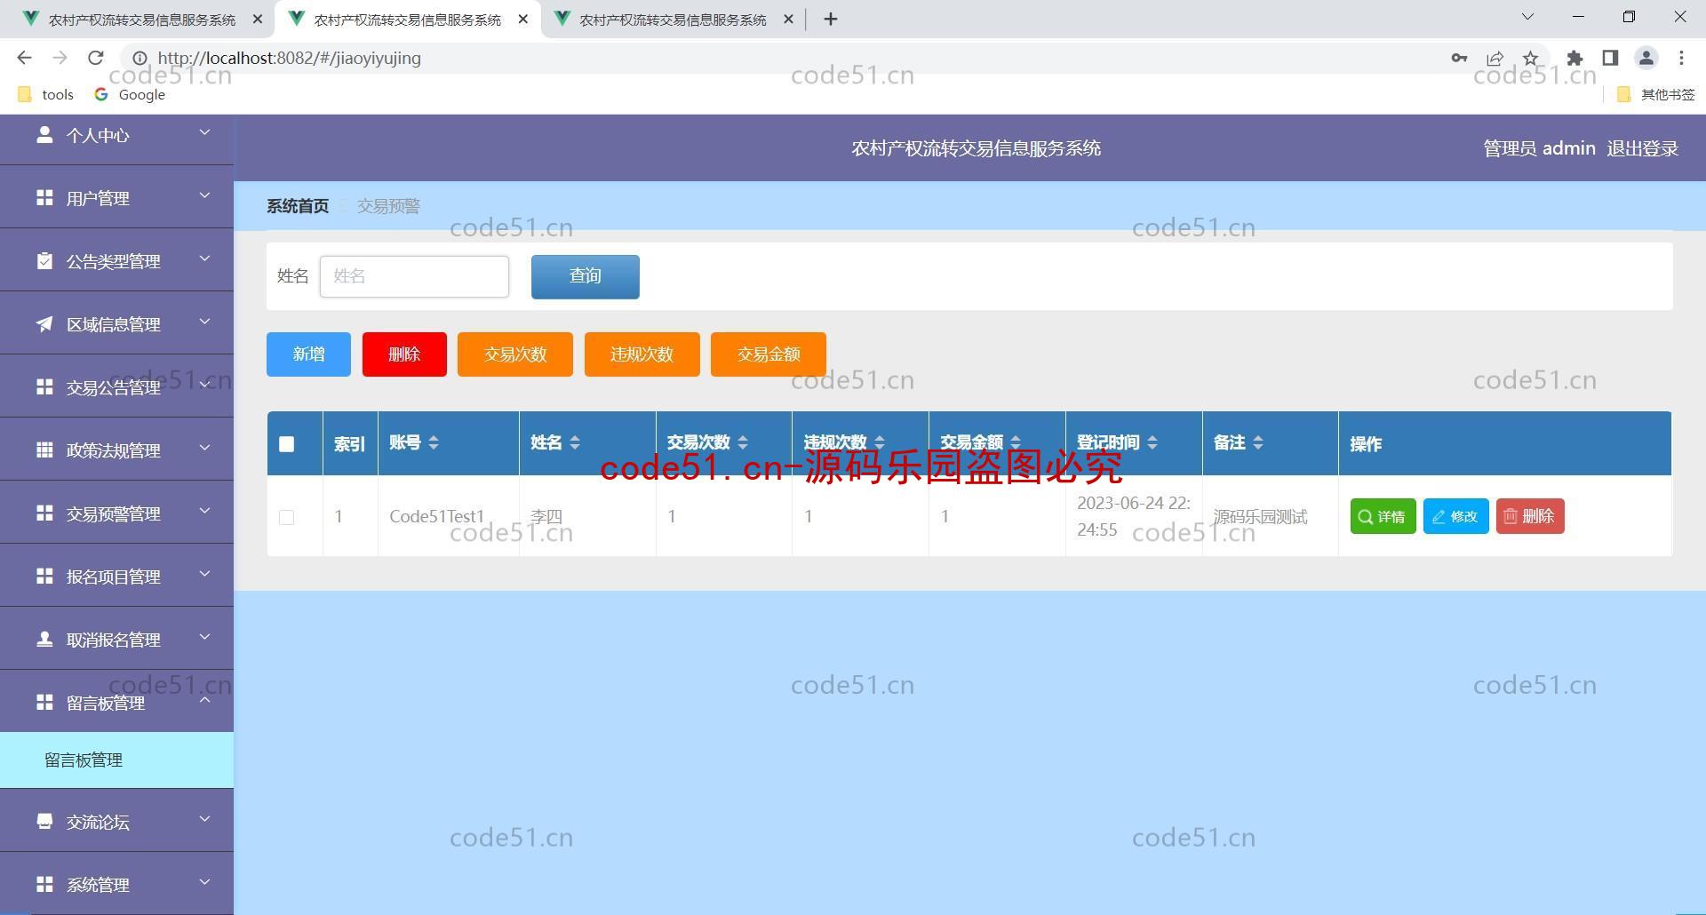
Task: Click 修改 to edit row Code51Test1
Action: 1455,516
